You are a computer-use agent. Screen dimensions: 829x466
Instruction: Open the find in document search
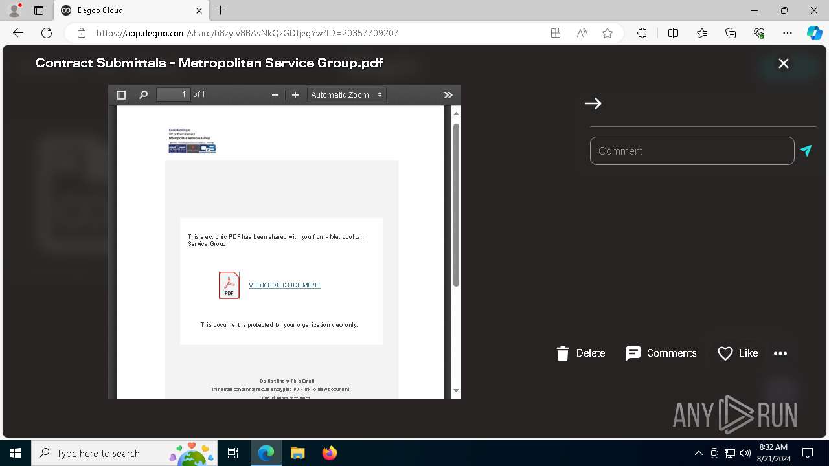tap(143, 95)
